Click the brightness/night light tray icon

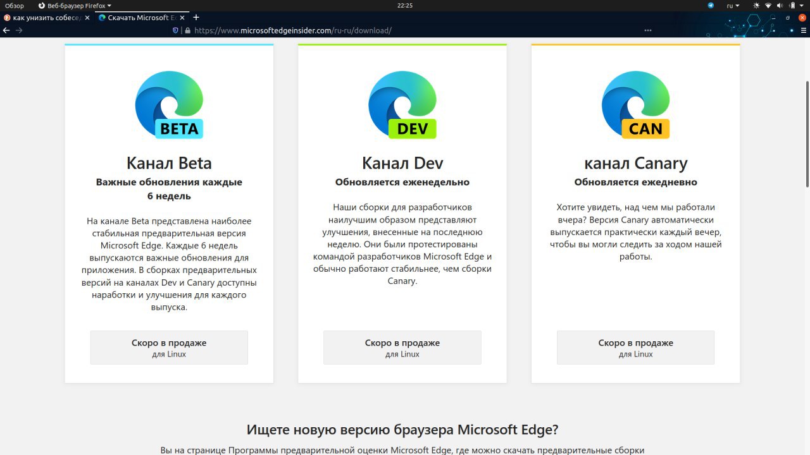pyautogui.click(x=756, y=5)
